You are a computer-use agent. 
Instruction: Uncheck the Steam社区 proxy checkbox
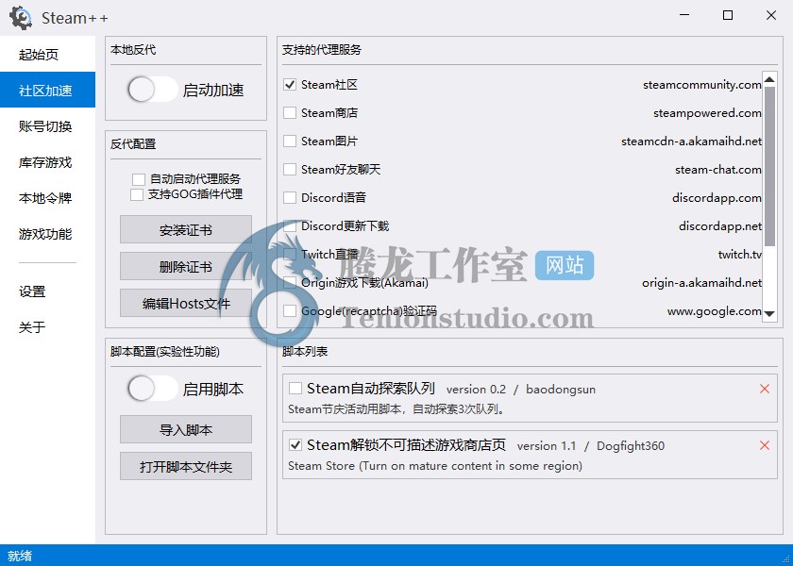(x=290, y=84)
